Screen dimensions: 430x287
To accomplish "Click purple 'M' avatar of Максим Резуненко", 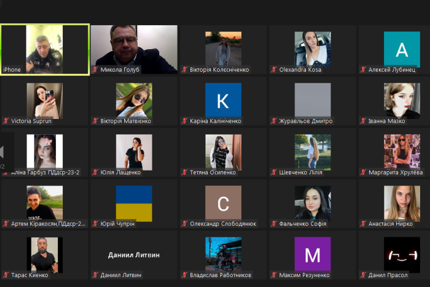I will [x=313, y=254].
